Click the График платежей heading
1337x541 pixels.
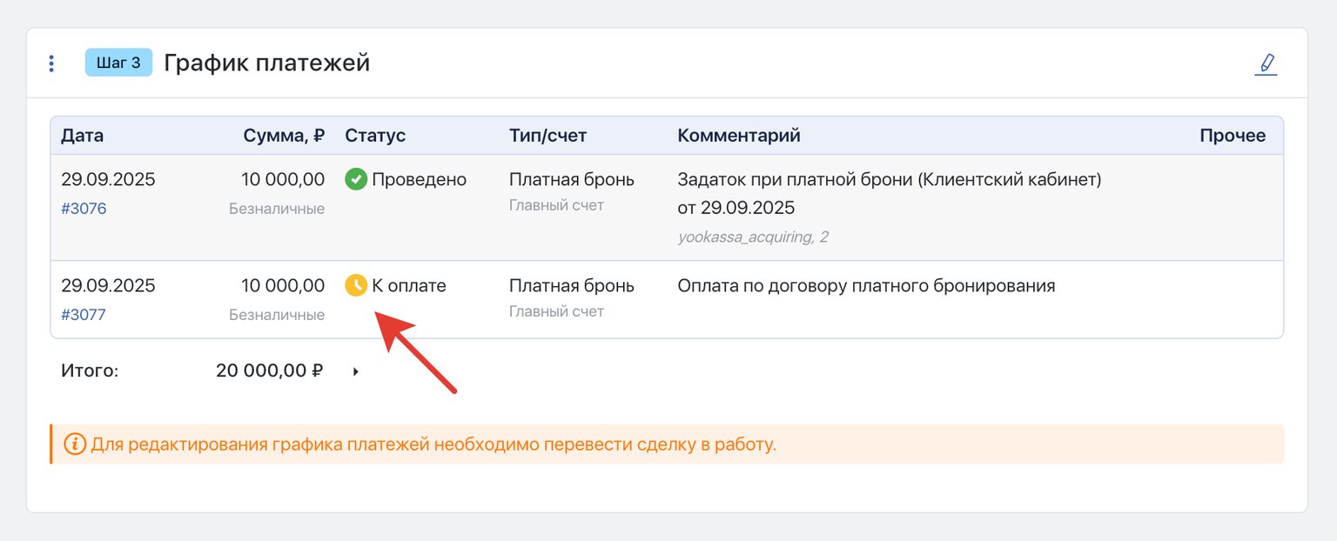[266, 63]
